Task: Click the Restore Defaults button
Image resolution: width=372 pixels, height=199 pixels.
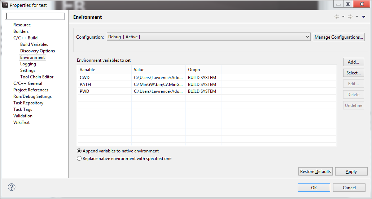Action: click(315, 172)
